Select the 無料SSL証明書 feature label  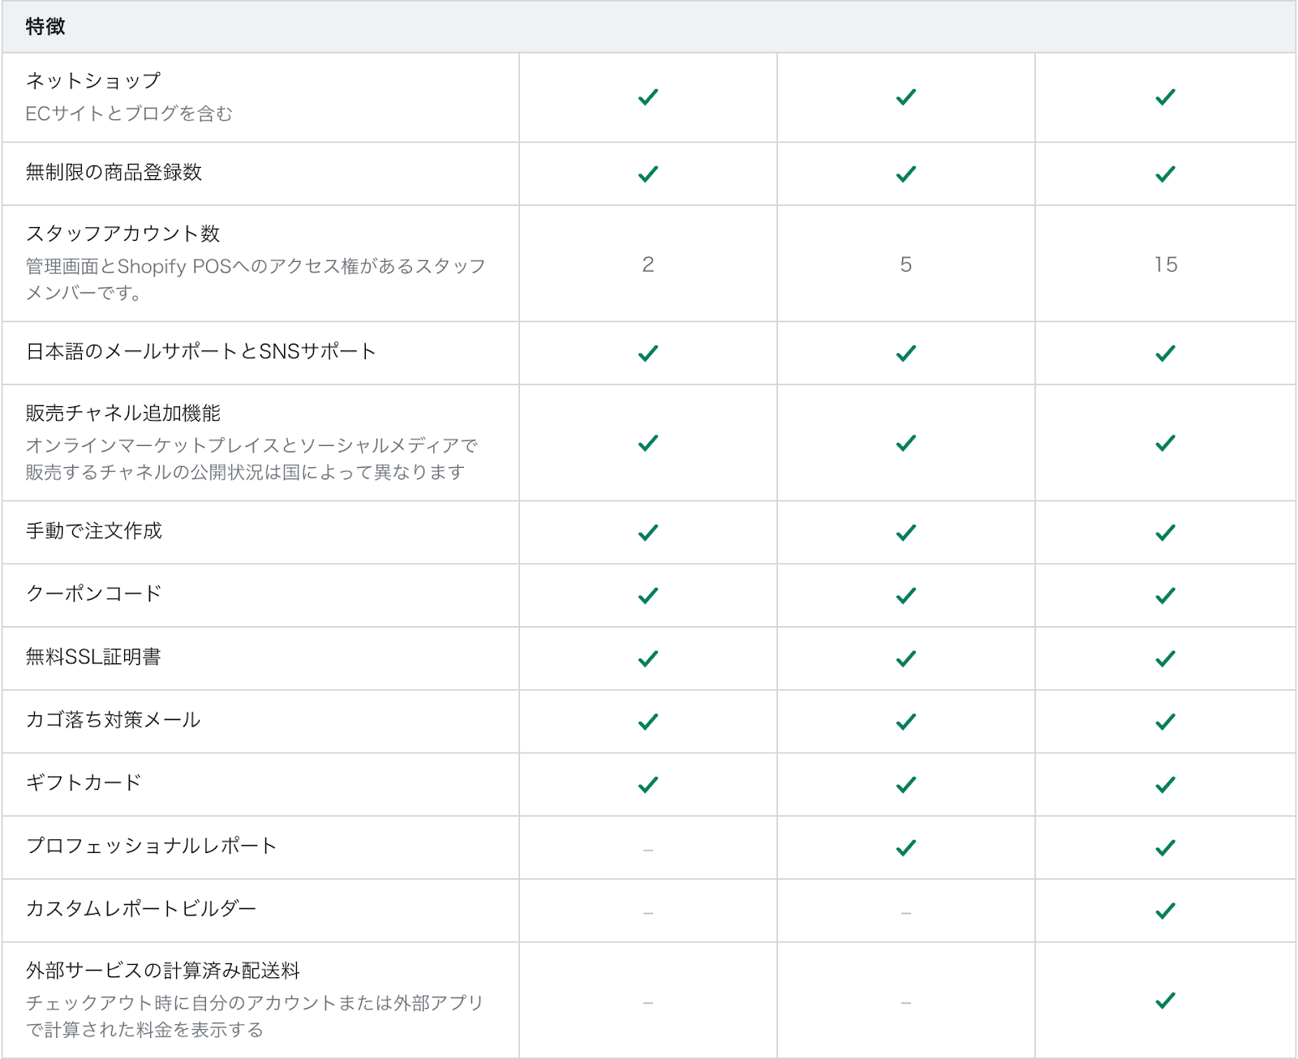tap(93, 657)
